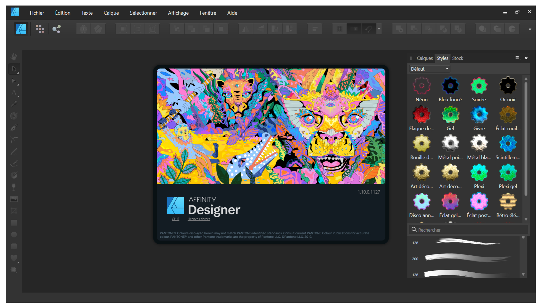Switch to the Stock tab

pyautogui.click(x=457, y=58)
